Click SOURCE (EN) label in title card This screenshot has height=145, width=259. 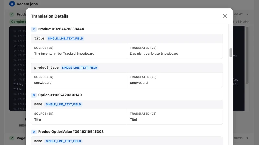44,48
